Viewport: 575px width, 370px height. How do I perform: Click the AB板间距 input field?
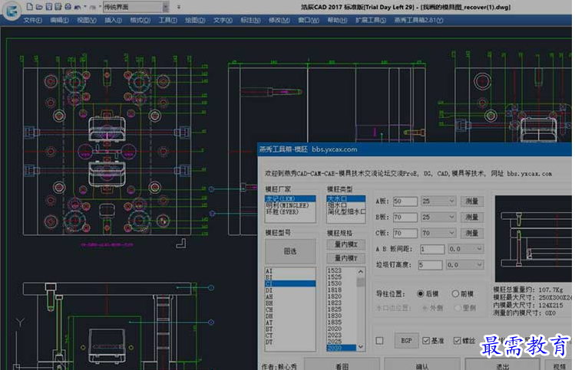(x=432, y=249)
